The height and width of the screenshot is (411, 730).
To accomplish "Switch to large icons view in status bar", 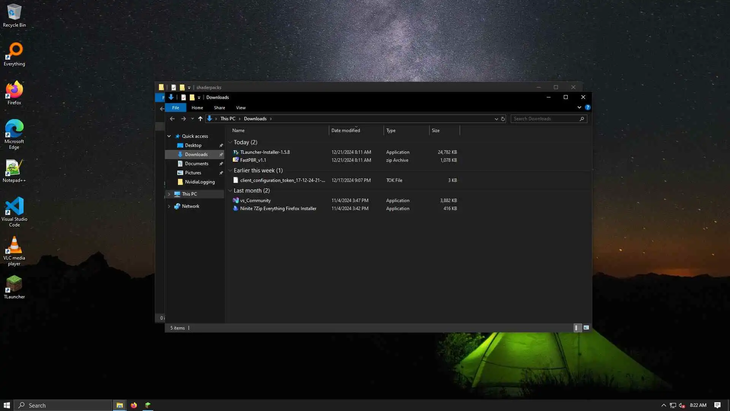I will pyautogui.click(x=586, y=328).
